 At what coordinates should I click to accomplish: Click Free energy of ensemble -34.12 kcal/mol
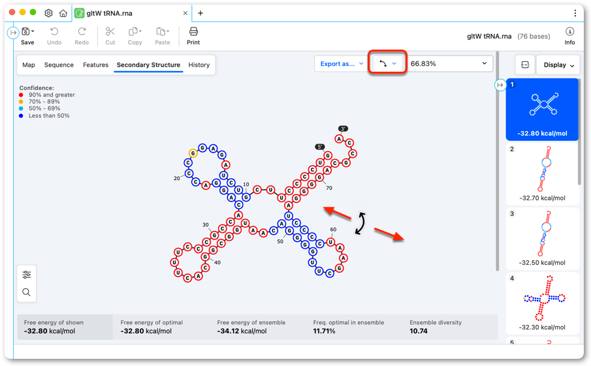pyautogui.click(x=242, y=331)
